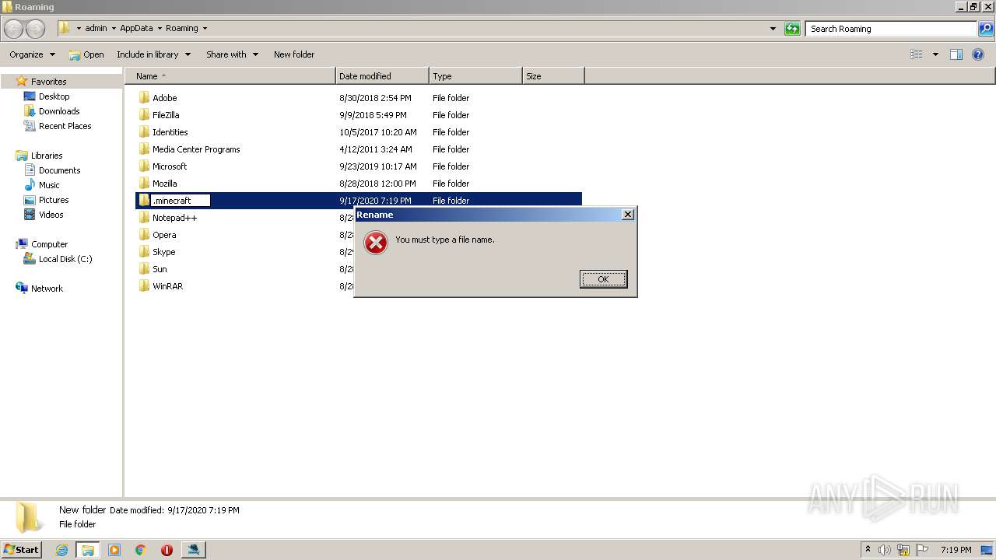Click Open in the toolbar
Viewport: 996px width, 560px height.
pos(86,54)
